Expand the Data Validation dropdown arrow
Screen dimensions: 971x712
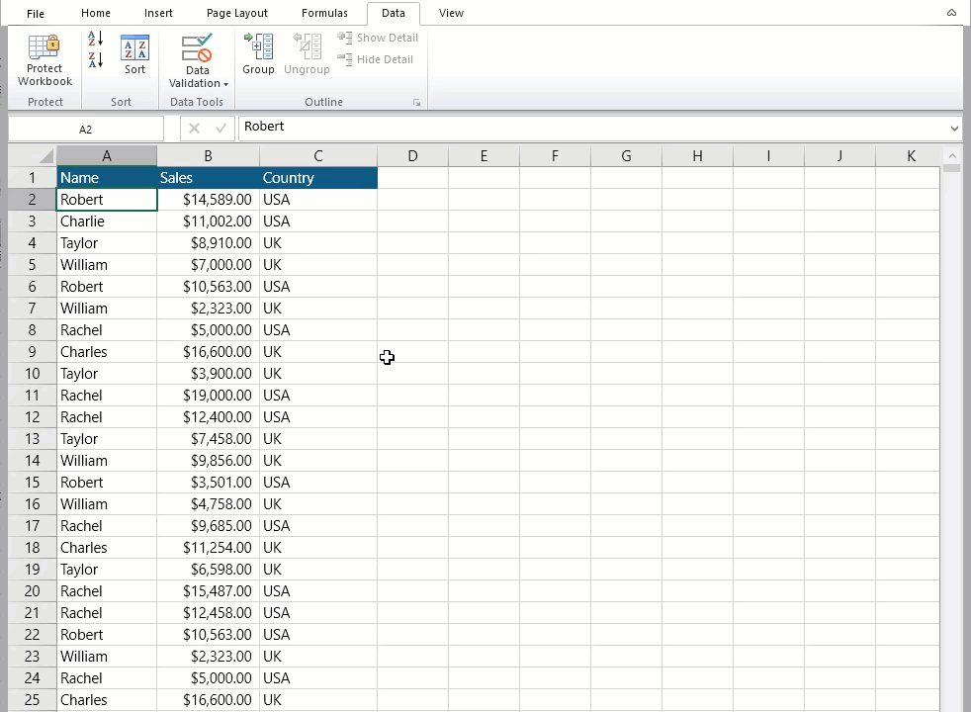coord(225,84)
